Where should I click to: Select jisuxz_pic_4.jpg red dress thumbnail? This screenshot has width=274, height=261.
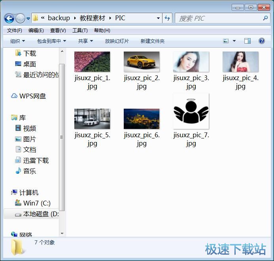tap(240, 62)
